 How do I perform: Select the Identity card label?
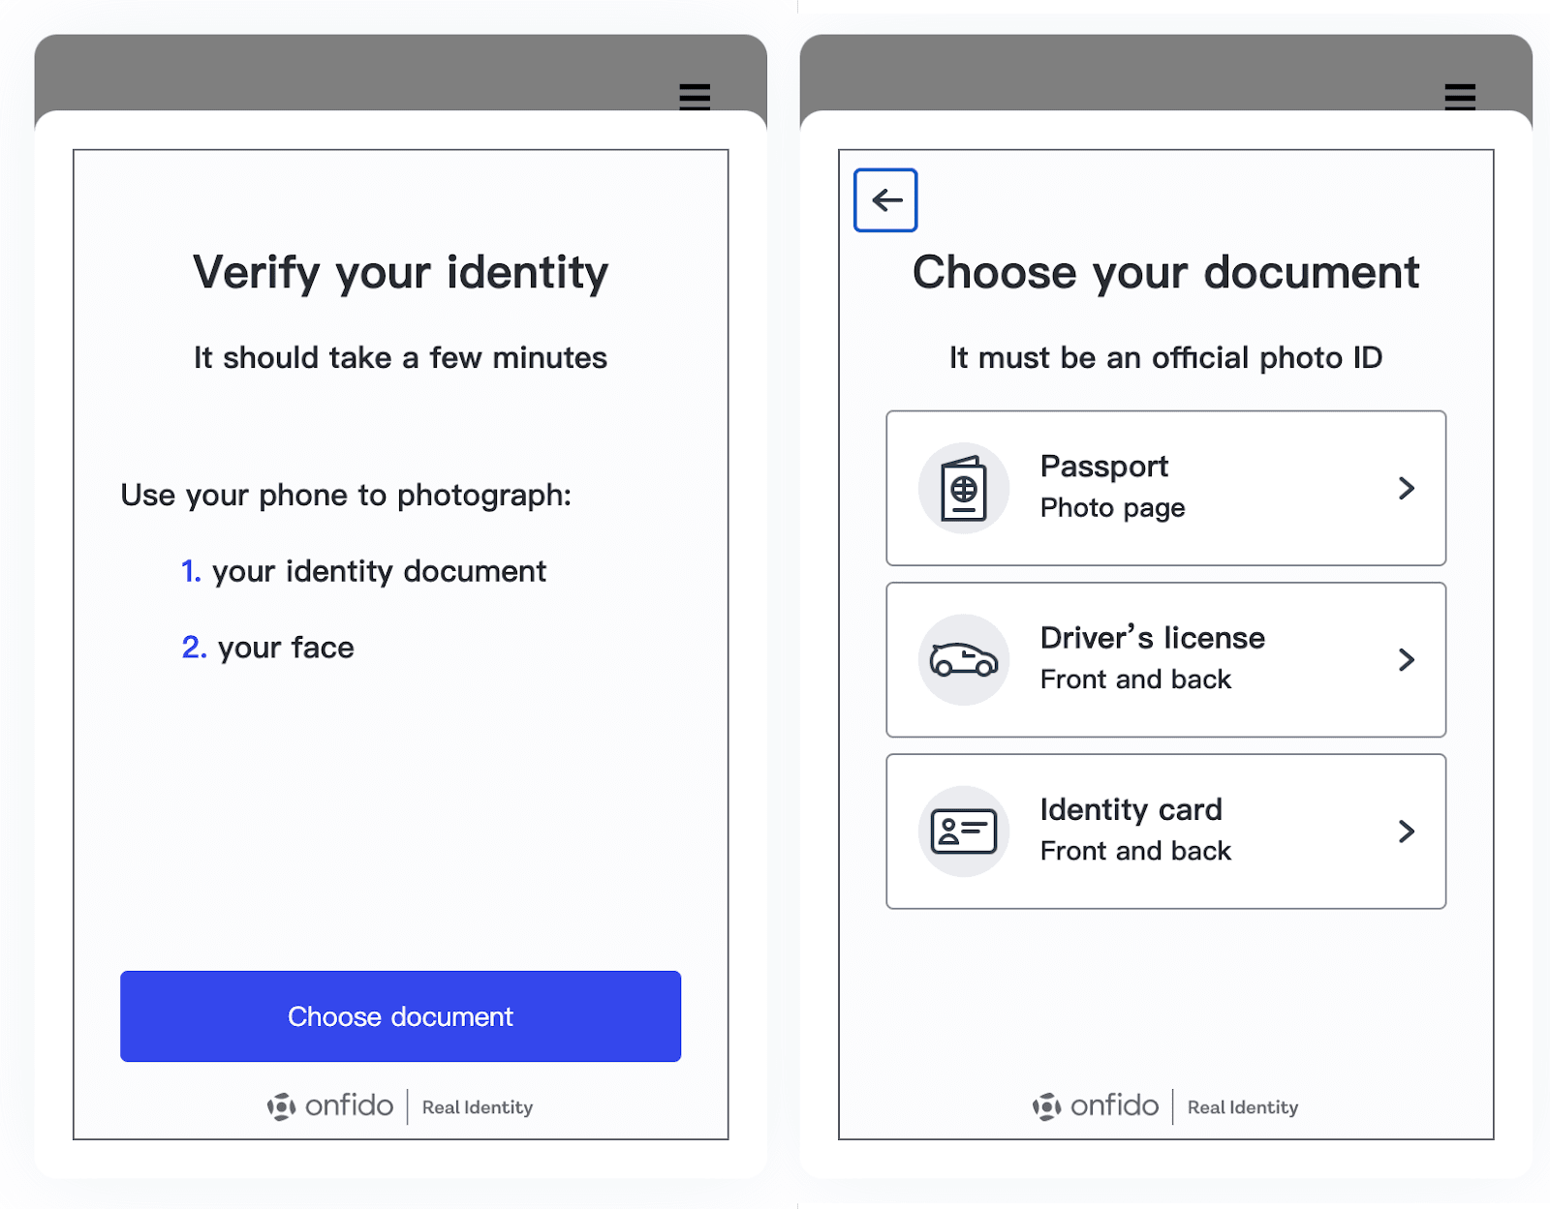click(x=1131, y=809)
